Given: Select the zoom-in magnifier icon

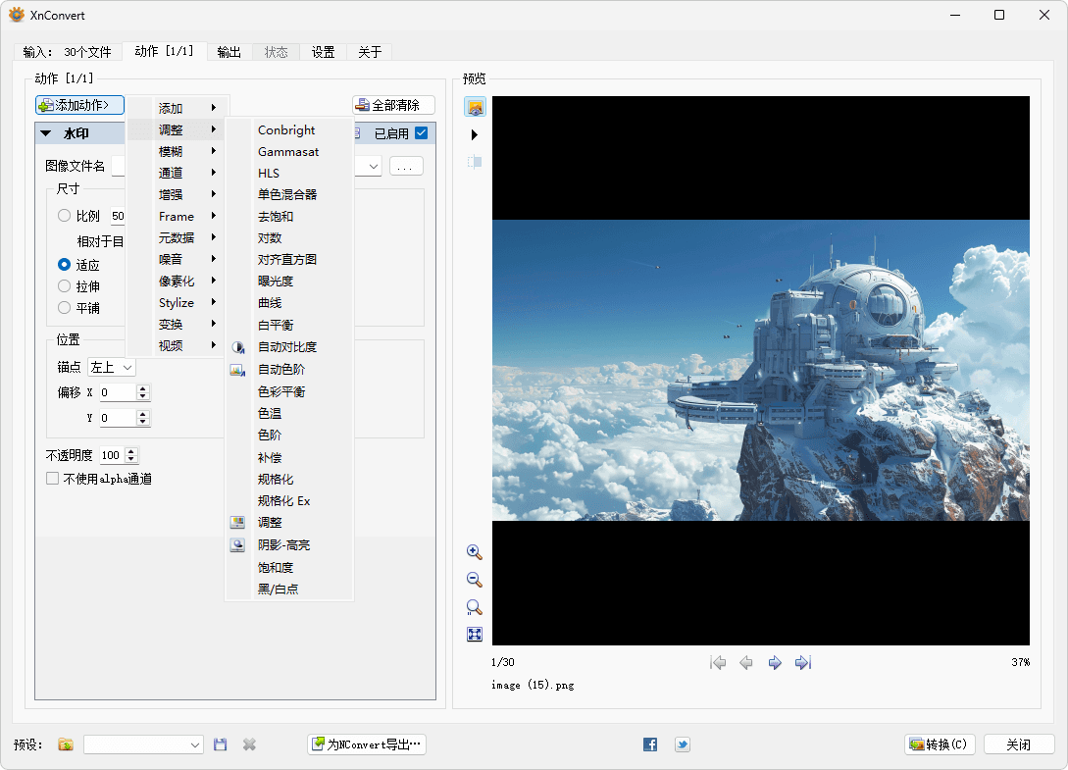Looking at the screenshot, I should pyautogui.click(x=475, y=552).
